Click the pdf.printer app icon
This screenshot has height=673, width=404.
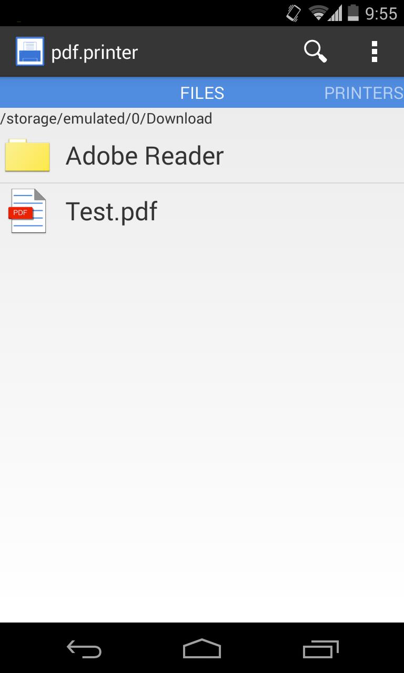coord(30,51)
